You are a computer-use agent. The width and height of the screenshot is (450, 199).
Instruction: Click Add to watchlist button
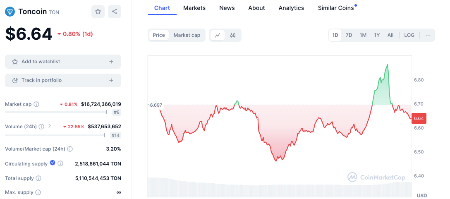click(63, 62)
